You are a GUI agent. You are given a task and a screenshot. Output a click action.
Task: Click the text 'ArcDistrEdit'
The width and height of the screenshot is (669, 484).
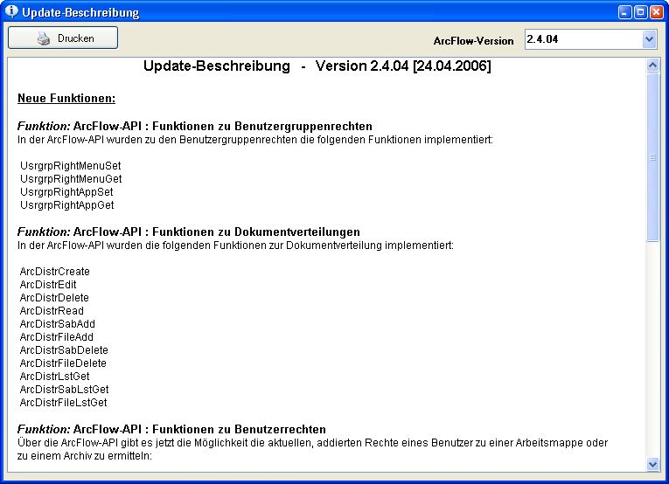coord(48,285)
